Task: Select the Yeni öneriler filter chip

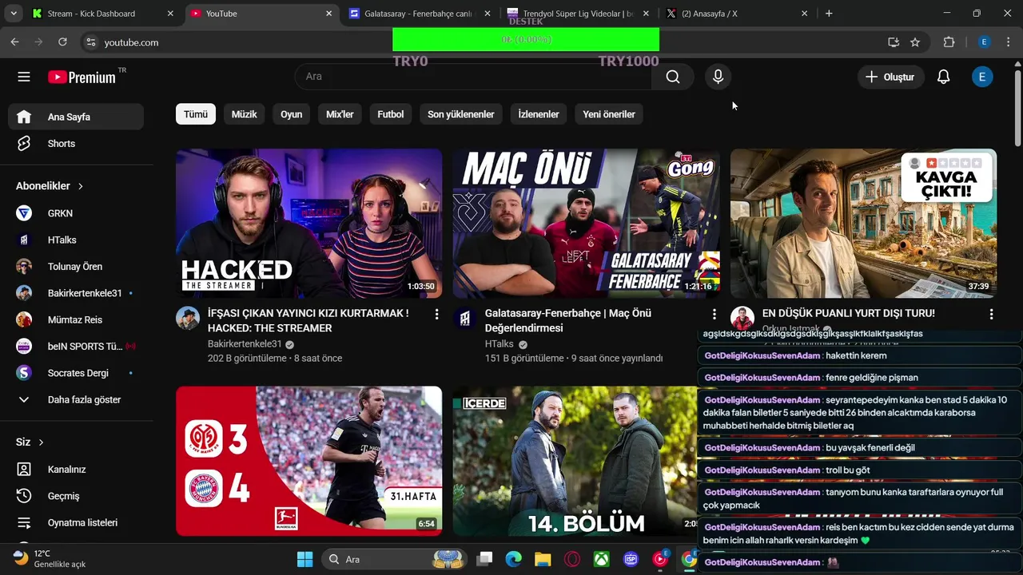Action: click(x=609, y=114)
